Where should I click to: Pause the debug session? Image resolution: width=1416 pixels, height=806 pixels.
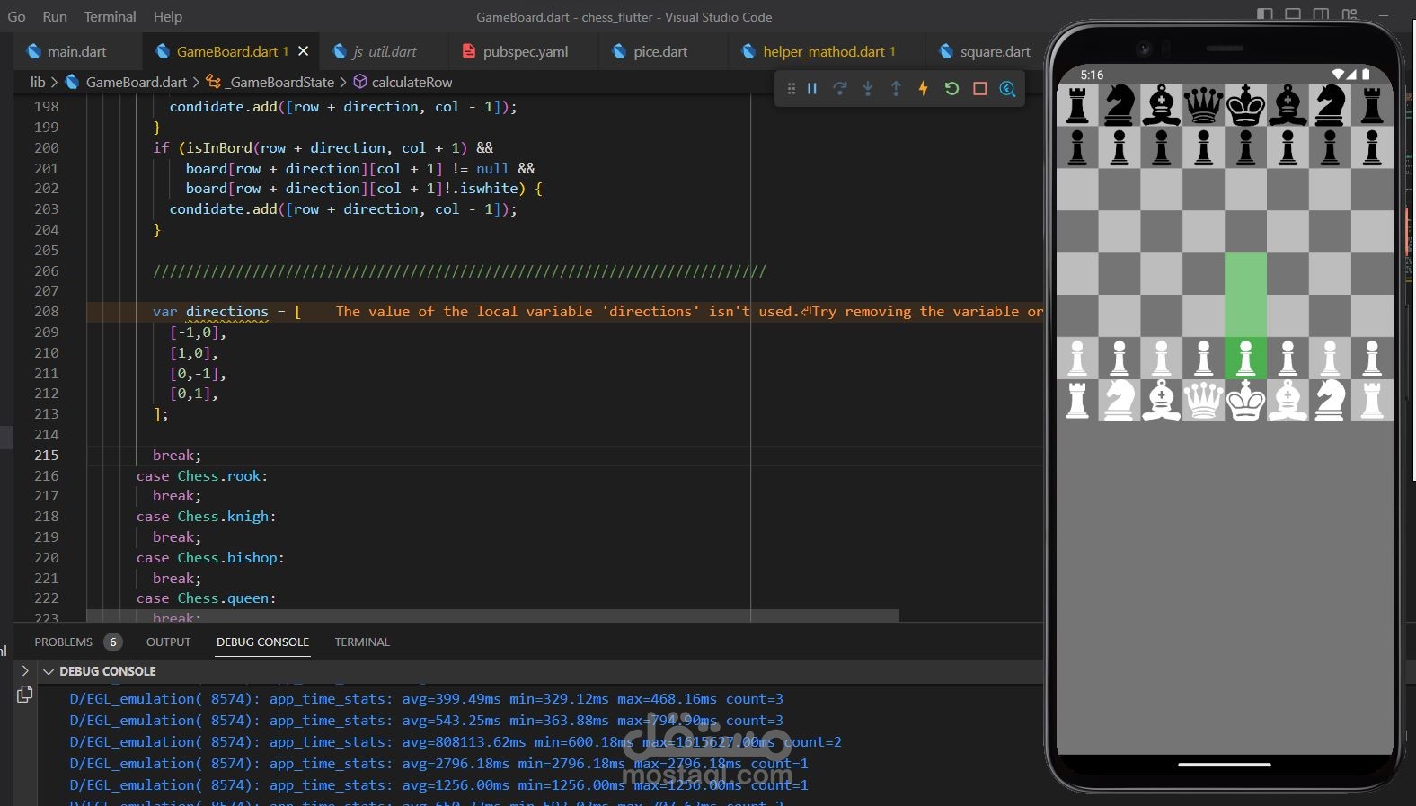(812, 89)
